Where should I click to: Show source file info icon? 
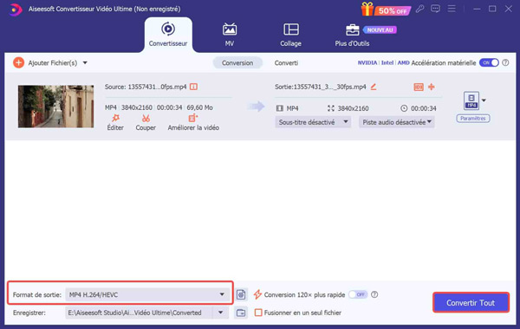[193, 87]
